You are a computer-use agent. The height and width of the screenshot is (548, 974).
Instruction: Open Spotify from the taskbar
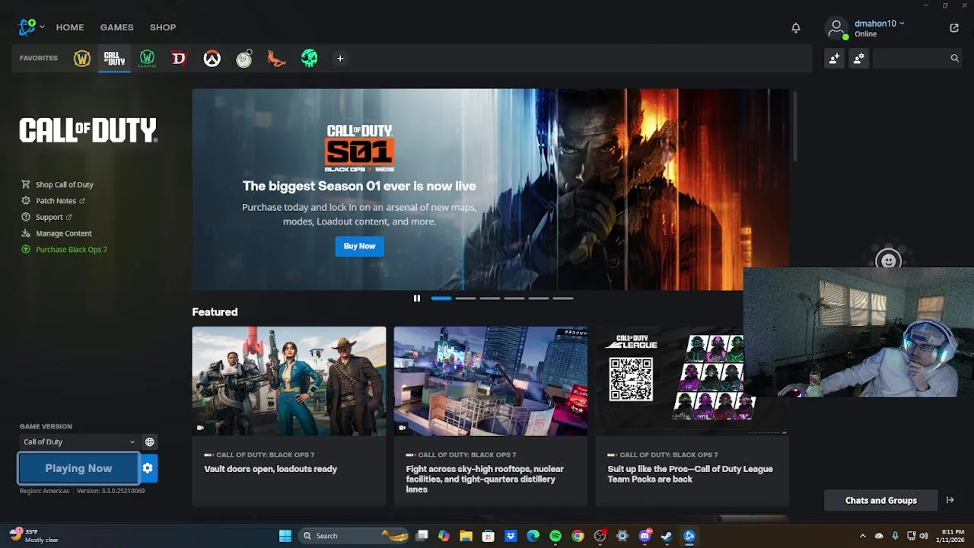555,536
